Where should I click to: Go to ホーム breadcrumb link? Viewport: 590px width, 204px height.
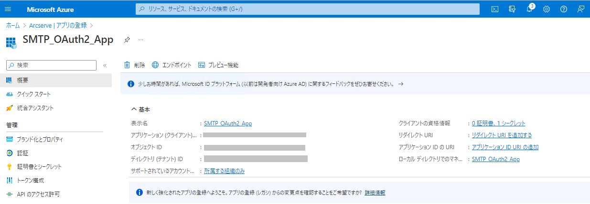[13, 26]
